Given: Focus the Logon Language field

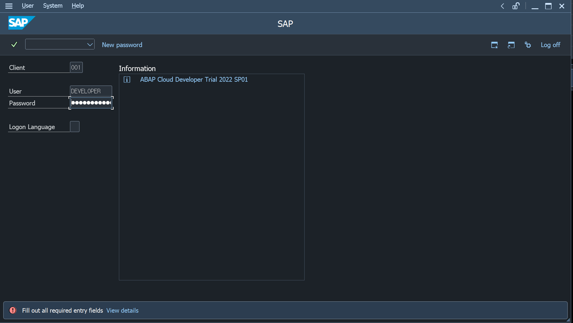Looking at the screenshot, I should (x=75, y=127).
